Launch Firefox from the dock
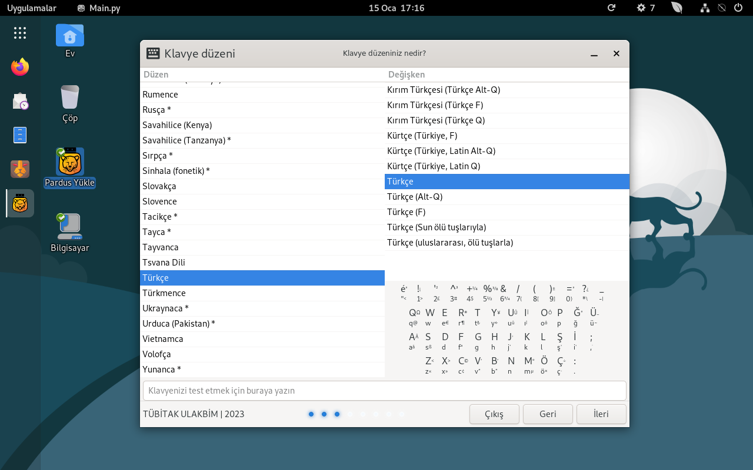Screen dimensions: 753x470 coord(20,67)
